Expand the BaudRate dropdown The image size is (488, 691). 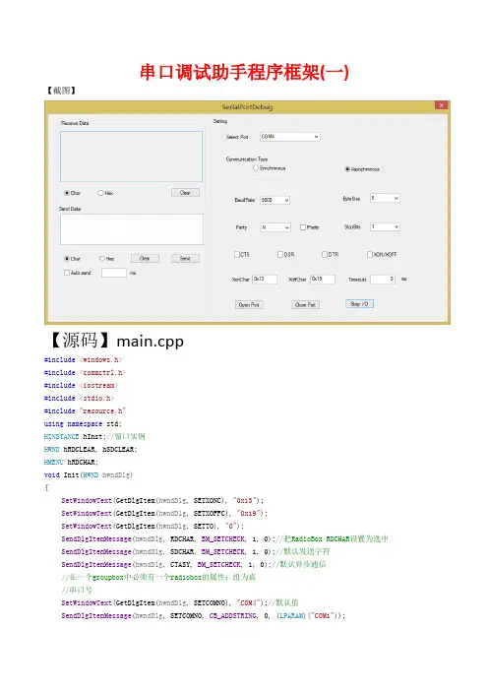pyautogui.click(x=274, y=200)
